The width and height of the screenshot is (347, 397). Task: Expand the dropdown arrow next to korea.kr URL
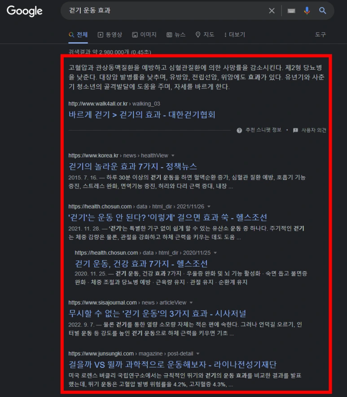173,156
